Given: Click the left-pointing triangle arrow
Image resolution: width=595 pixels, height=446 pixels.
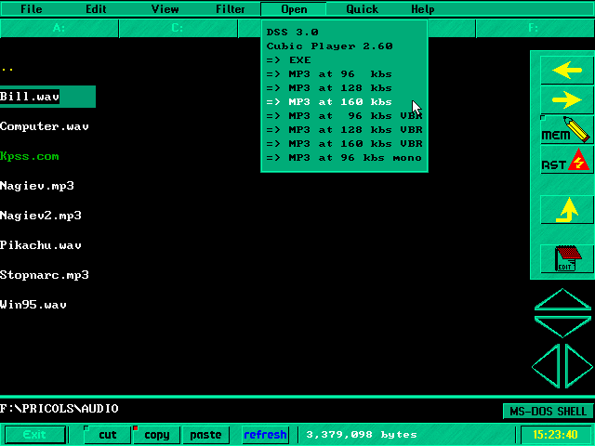Looking at the screenshot, I should (x=547, y=365).
